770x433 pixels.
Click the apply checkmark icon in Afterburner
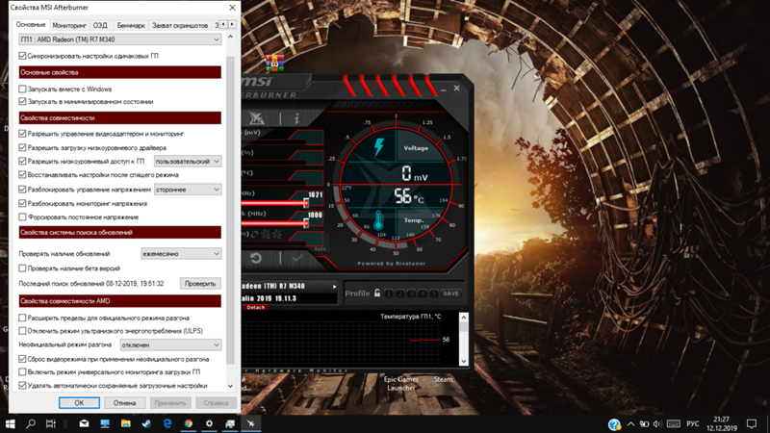pos(297,258)
